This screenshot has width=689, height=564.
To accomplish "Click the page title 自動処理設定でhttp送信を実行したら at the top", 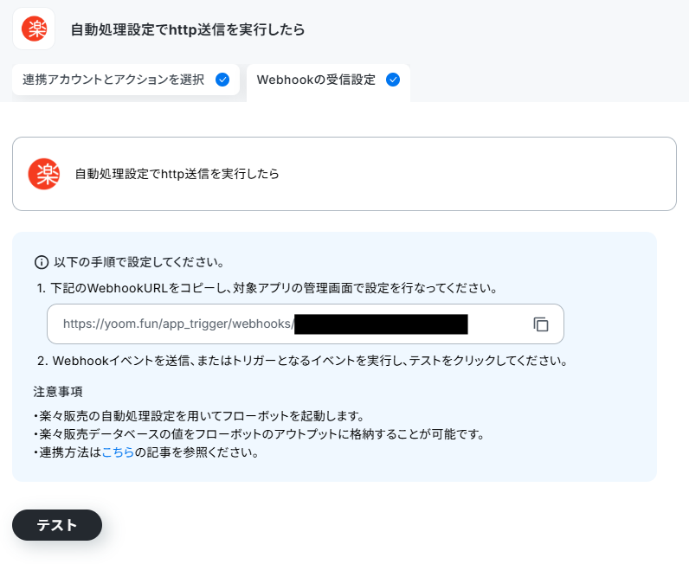I will click(x=188, y=29).
